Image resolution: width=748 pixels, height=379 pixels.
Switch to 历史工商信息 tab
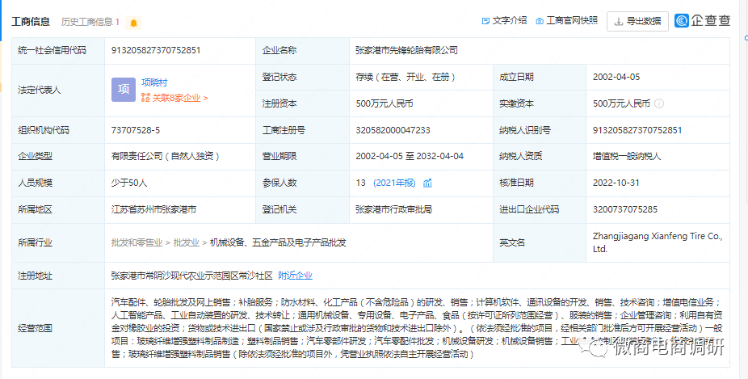click(90, 22)
